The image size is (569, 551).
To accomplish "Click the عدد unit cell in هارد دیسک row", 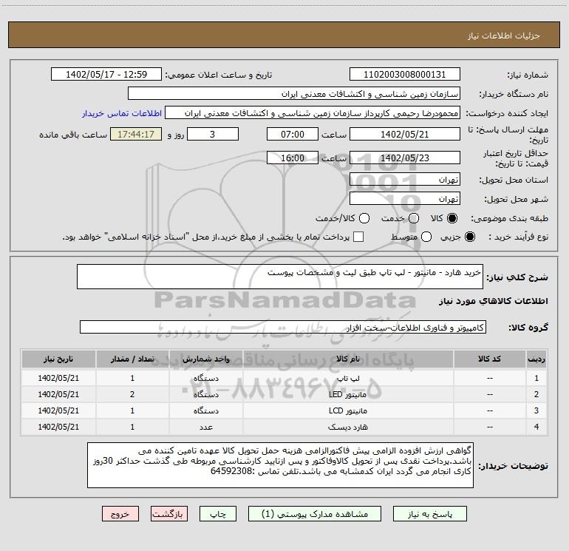I will (x=205, y=427).
